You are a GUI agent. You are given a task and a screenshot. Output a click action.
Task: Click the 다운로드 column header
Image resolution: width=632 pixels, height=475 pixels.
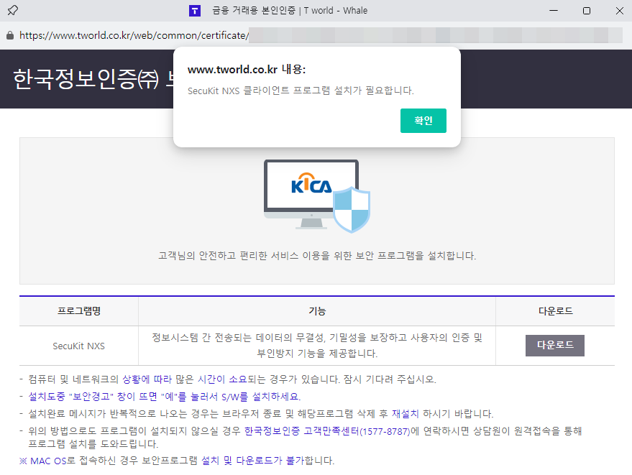pos(555,311)
